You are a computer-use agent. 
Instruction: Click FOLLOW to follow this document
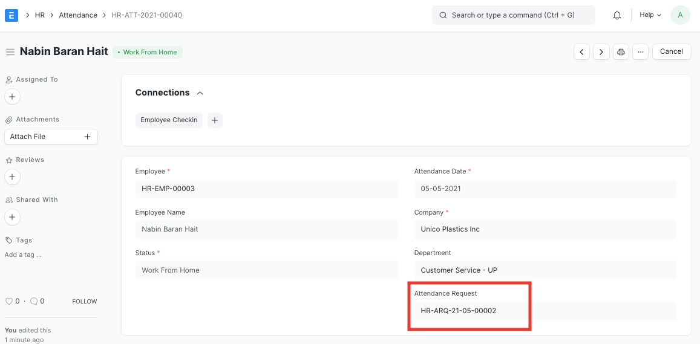84,301
